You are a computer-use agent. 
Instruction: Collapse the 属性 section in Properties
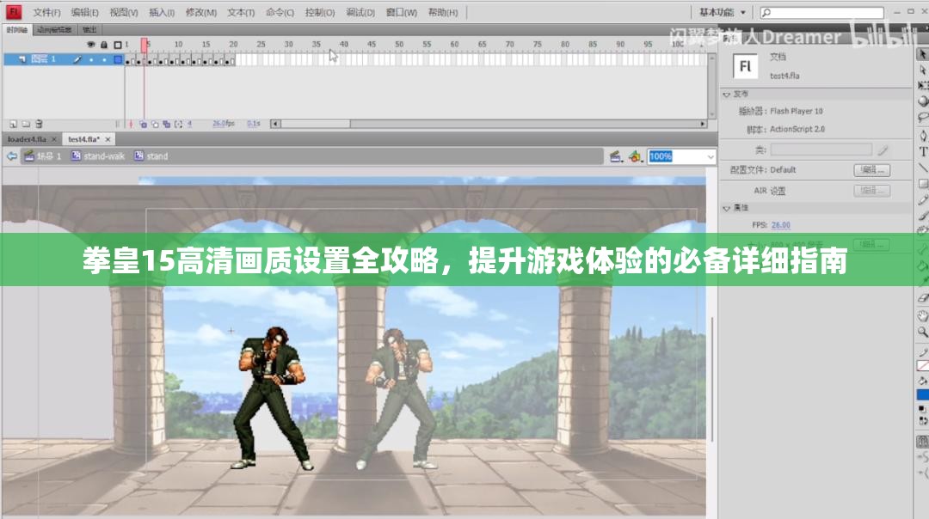727,209
